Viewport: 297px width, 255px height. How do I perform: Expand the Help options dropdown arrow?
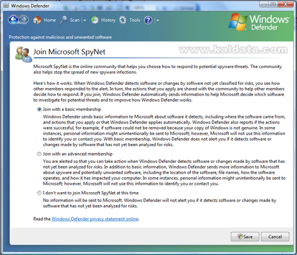click(158, 20)
